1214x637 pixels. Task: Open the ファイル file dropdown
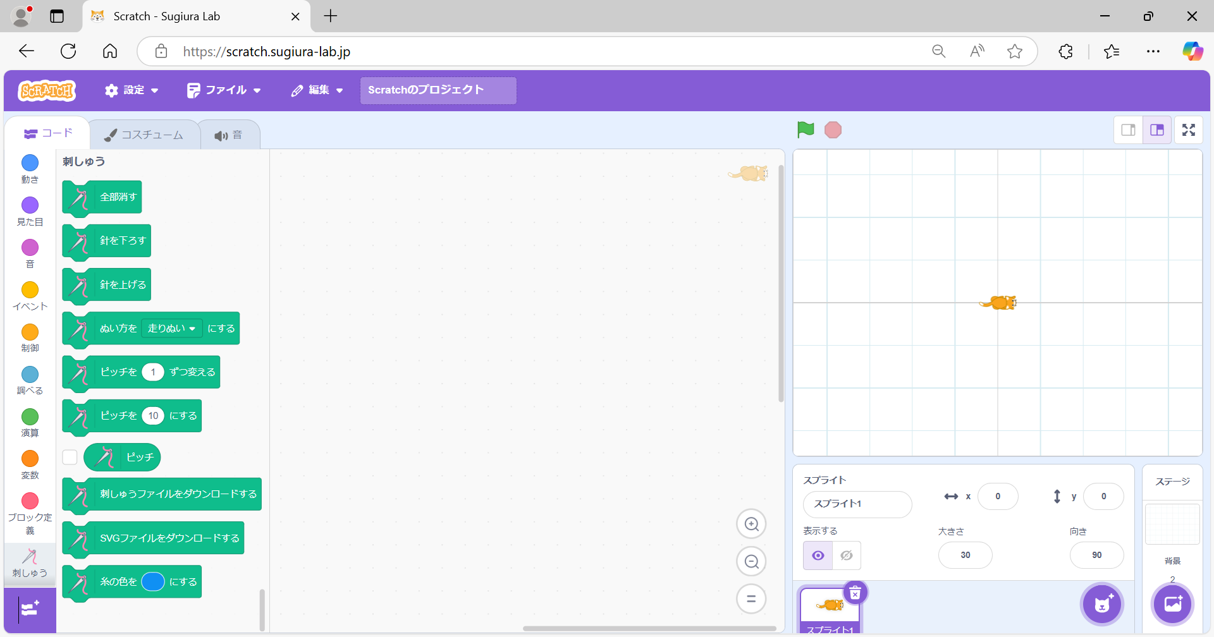pos(224,90)
